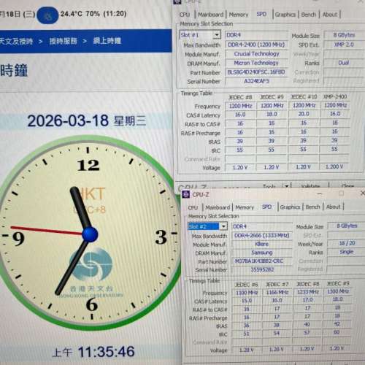Viewport: 365px width, 365px height.
Task: Switch to CPU tab in lower CPU-Z window
Action: pos(193,207)
